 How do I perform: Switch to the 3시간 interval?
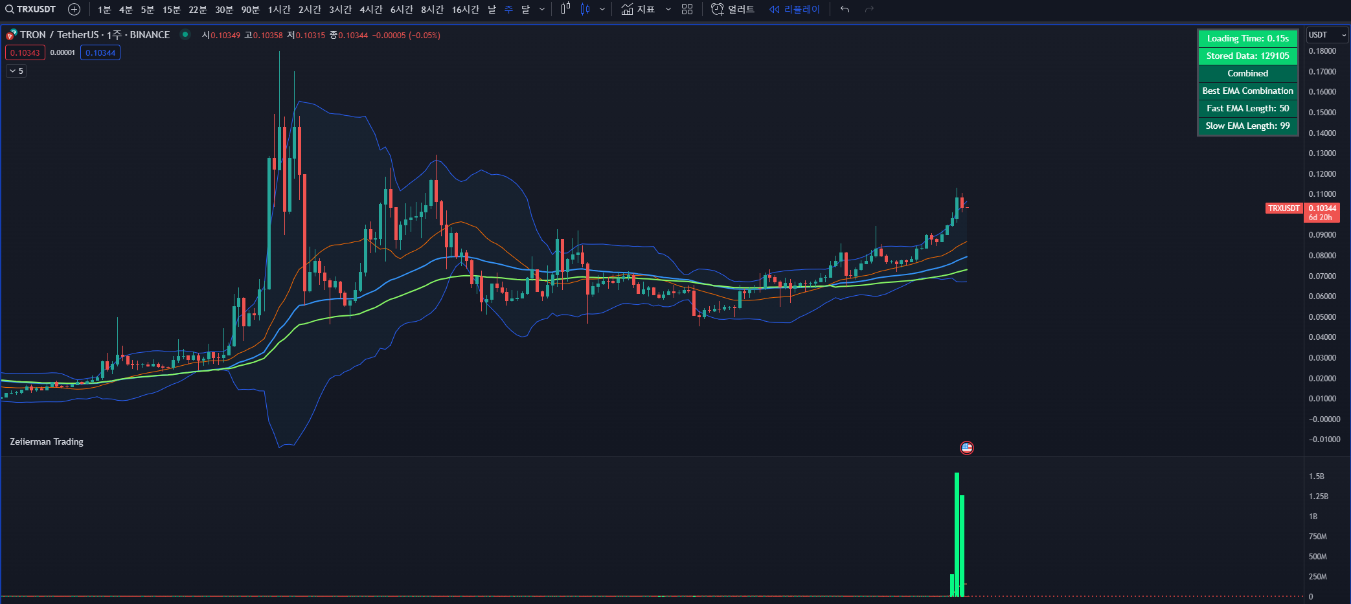(x=340, y=9)
